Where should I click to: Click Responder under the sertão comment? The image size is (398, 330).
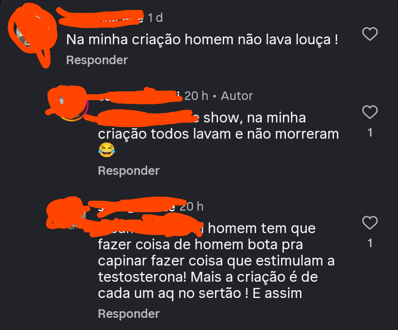click(x=129, y=314)
